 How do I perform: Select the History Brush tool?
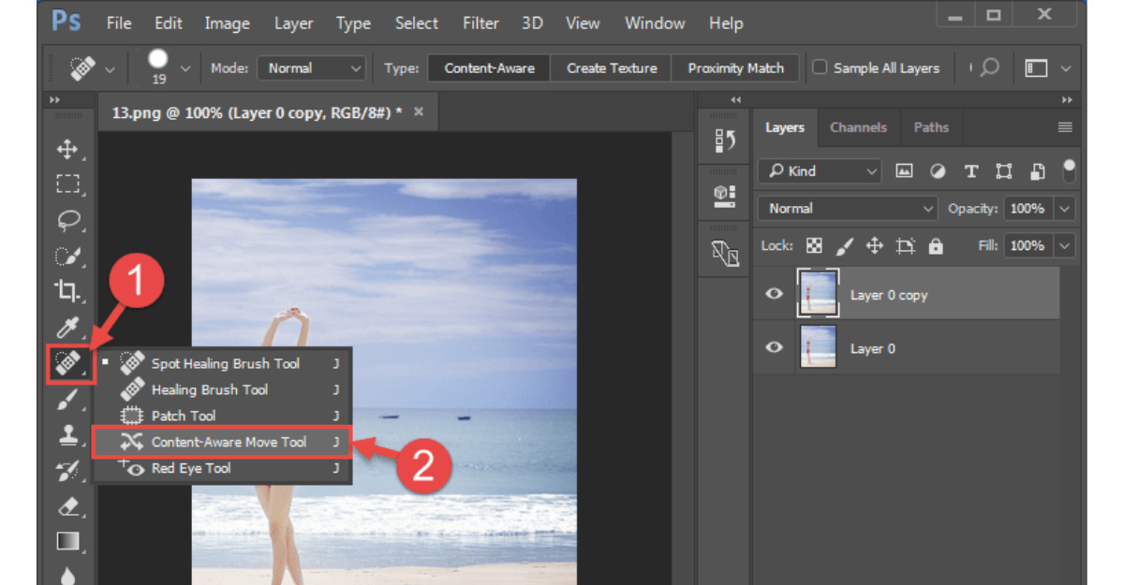point(68,471)
